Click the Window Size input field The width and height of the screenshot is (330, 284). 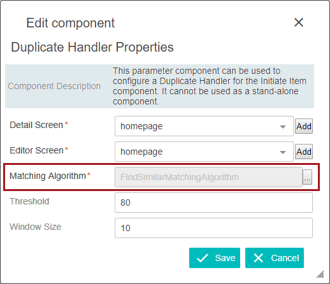[213, 228]
